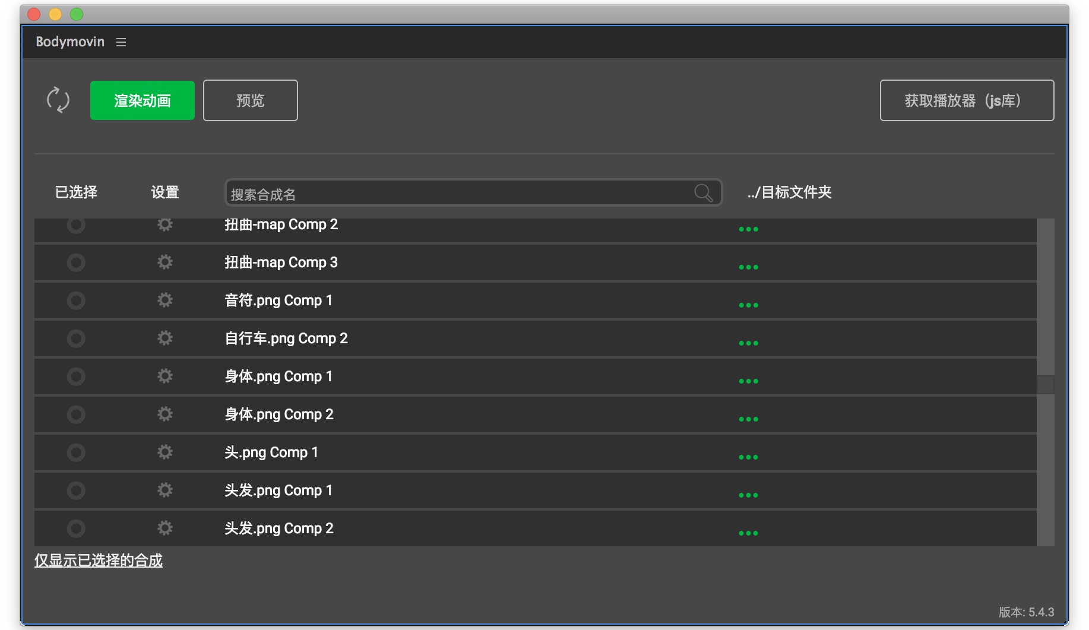Image resolution: width=1089 pixels, height=630 pixels.
Task: Click the 预览 preview button
Action: pyautogui.click(x=251, y=100)
